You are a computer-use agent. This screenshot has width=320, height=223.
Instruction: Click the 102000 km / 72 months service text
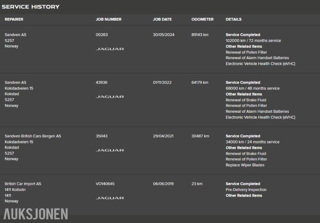pyautogui.click(x=253, y=41)
